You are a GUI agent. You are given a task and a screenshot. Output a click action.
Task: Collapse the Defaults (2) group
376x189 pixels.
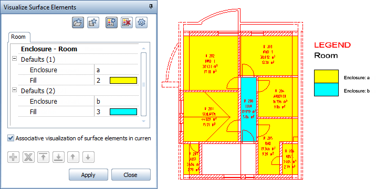(14, 90)
